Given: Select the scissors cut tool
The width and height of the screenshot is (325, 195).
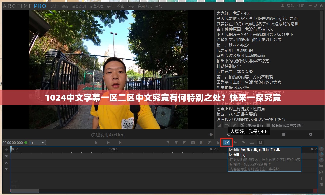Looking at the screenshot, I should [235, 143].
